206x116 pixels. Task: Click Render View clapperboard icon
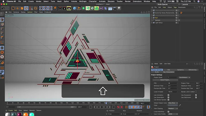coord(60,8)
